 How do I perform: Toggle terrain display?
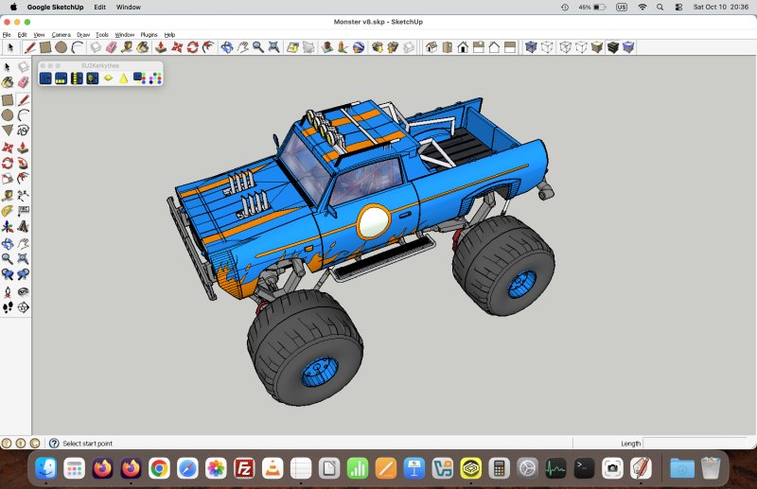[308, 47]
